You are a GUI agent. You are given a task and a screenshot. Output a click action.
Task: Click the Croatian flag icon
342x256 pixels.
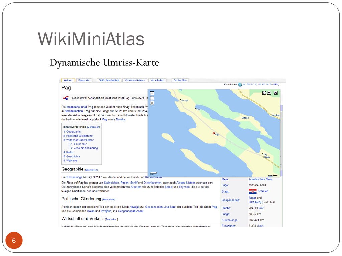coord(252,191)
